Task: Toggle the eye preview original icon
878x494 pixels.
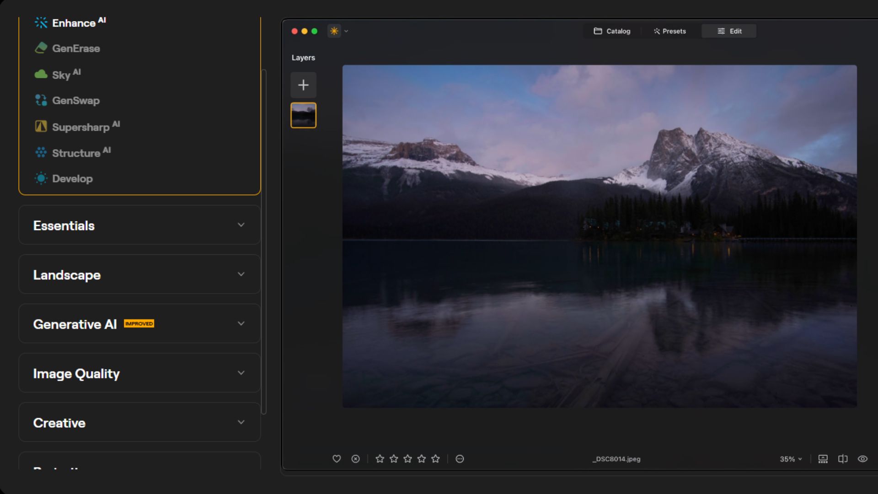Action: [862, 459]
